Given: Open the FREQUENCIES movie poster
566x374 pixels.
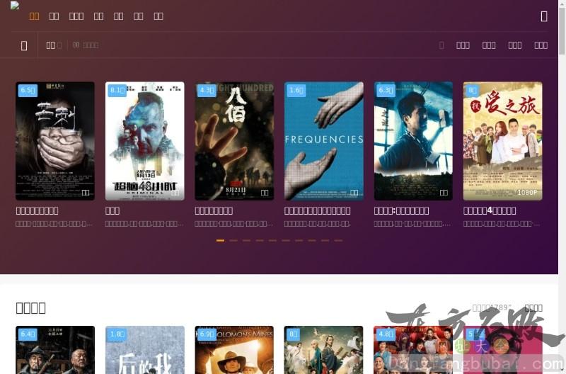Looking at the screenshot, I should coord(324,141).
